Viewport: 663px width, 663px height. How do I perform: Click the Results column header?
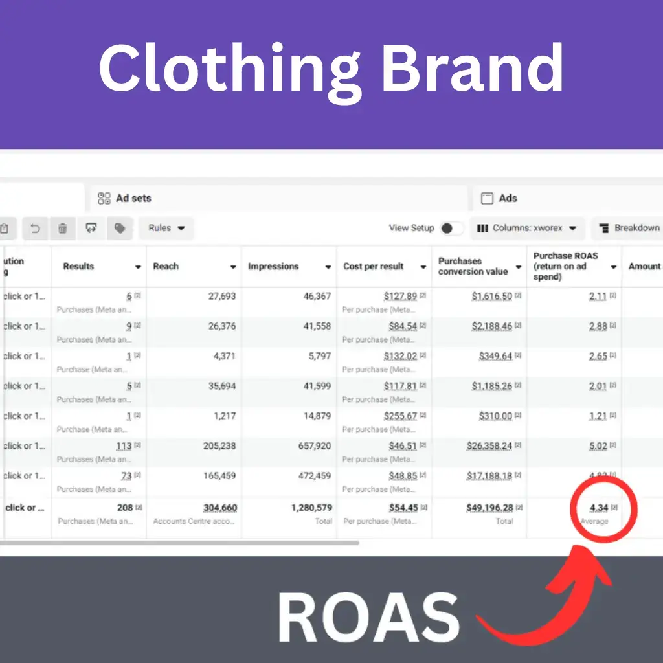(x=99, y=267)
